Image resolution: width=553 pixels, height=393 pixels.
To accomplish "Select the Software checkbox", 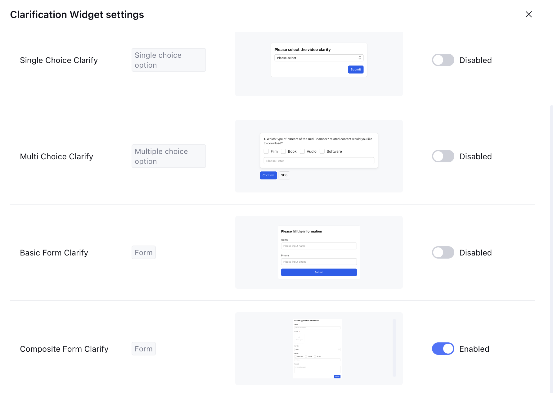I will tap(322, 151).
